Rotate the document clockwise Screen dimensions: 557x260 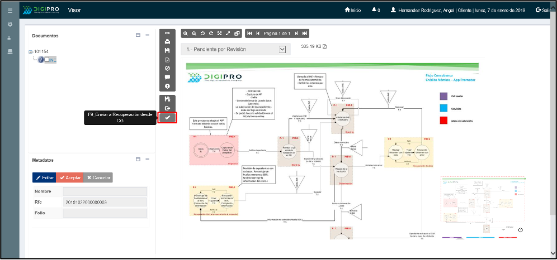211,33
